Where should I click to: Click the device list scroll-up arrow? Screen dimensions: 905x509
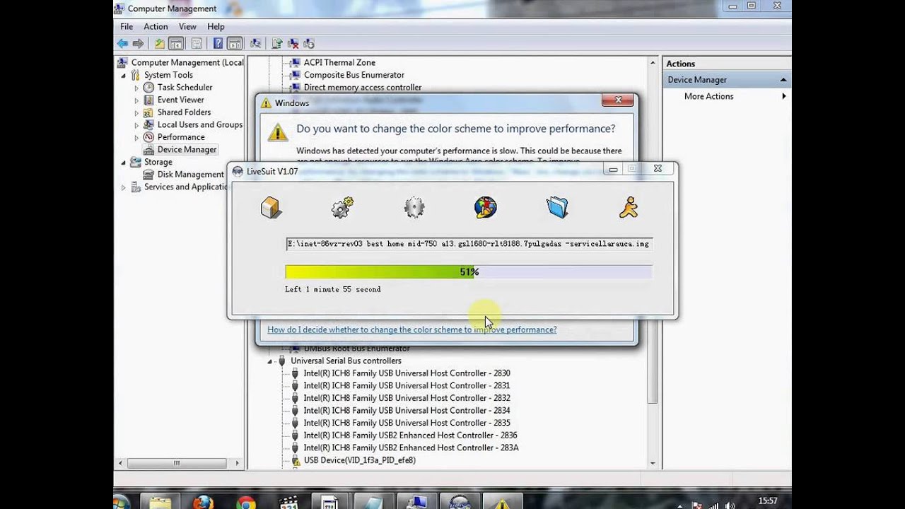click(653, 63)
